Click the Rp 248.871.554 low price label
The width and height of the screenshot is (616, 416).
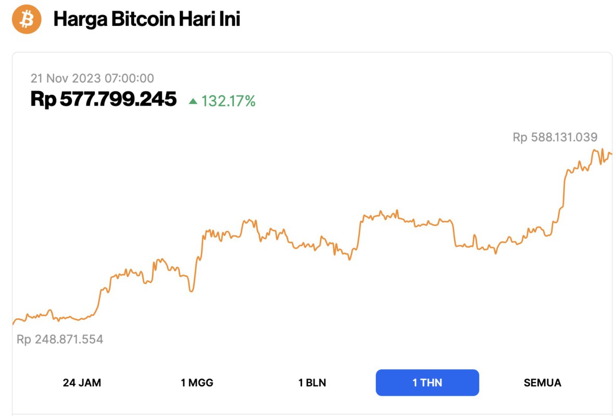tap(60, 340)
